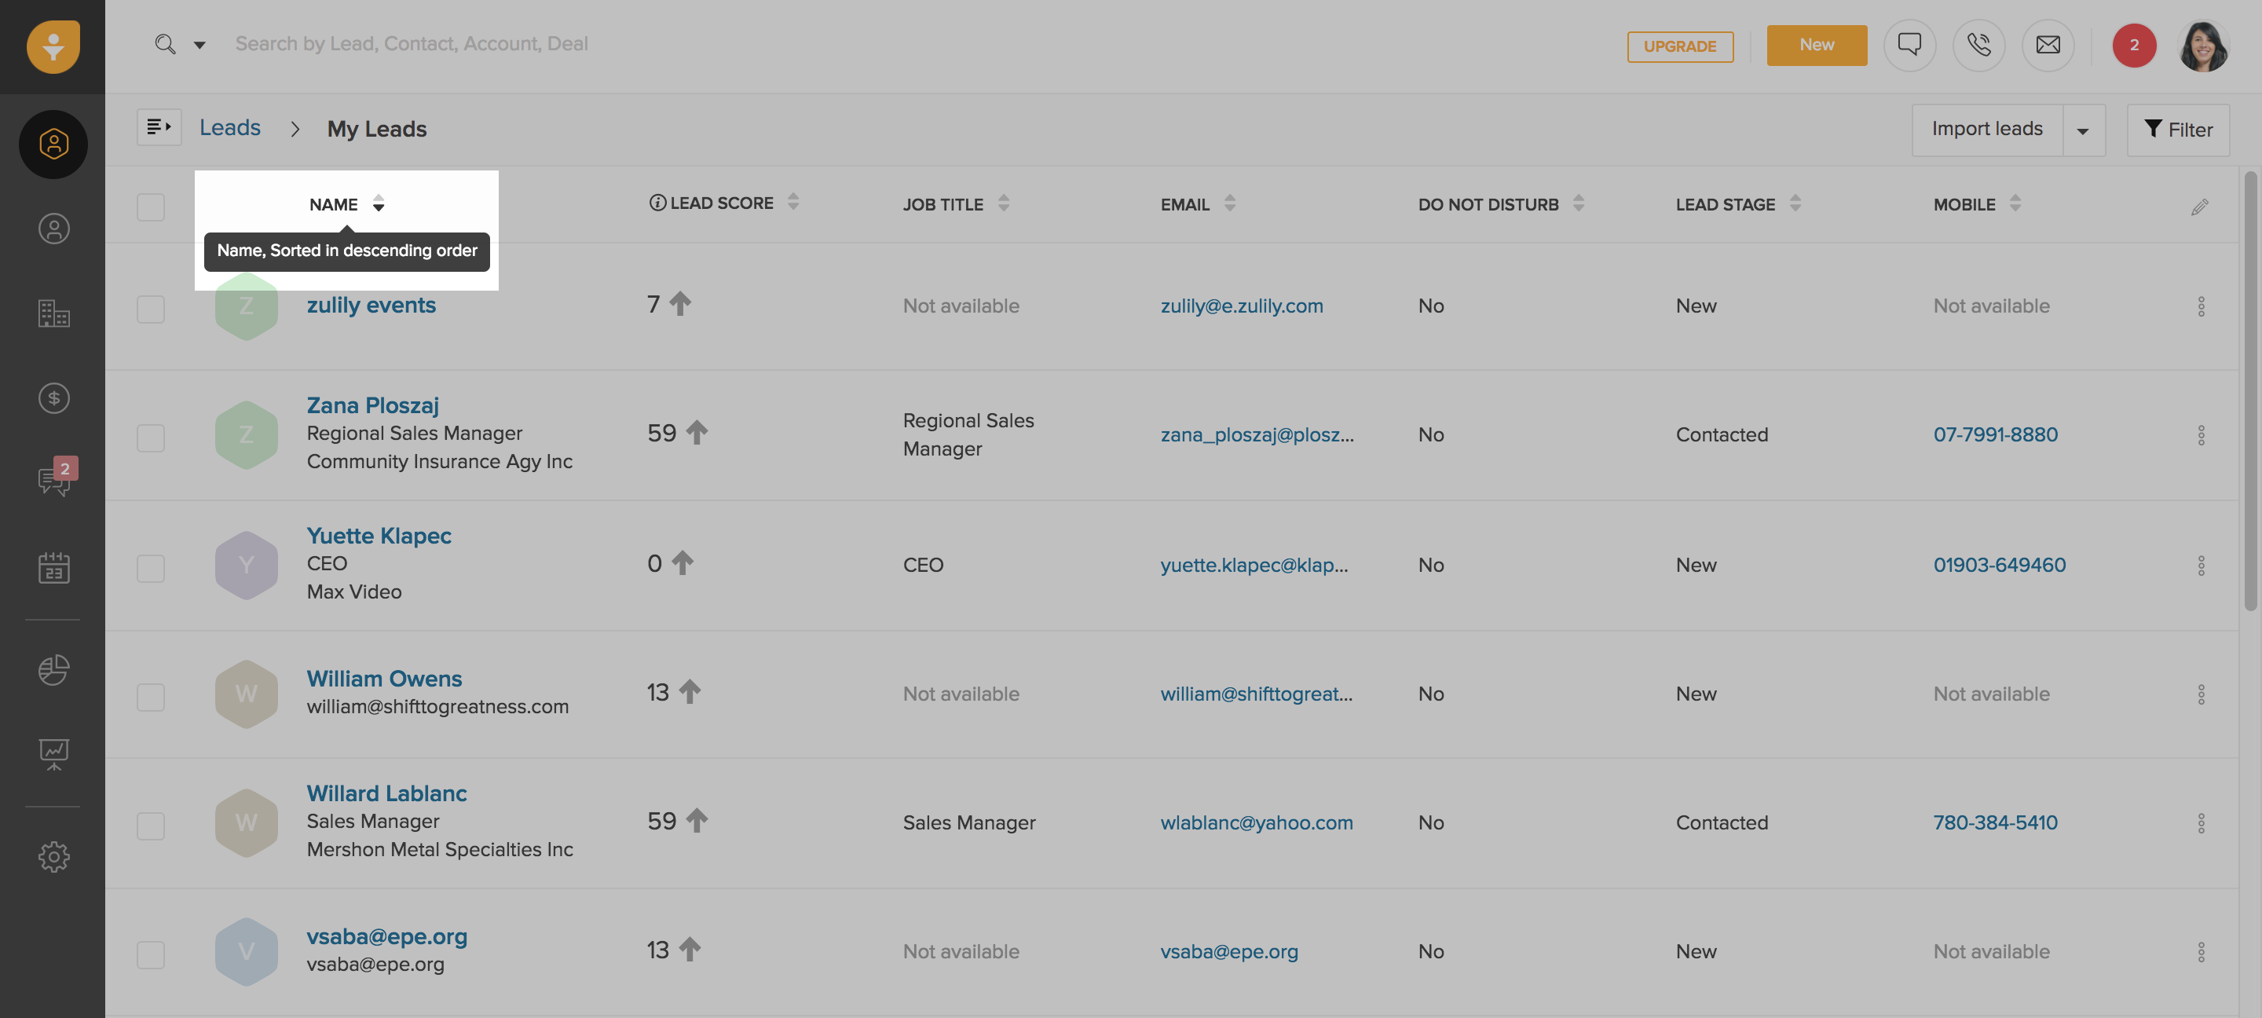Check the select-all leads checkbox

coord(150,207)
